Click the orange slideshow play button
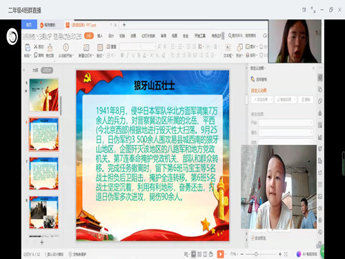The image size is (345, 259). click(220, 254)
